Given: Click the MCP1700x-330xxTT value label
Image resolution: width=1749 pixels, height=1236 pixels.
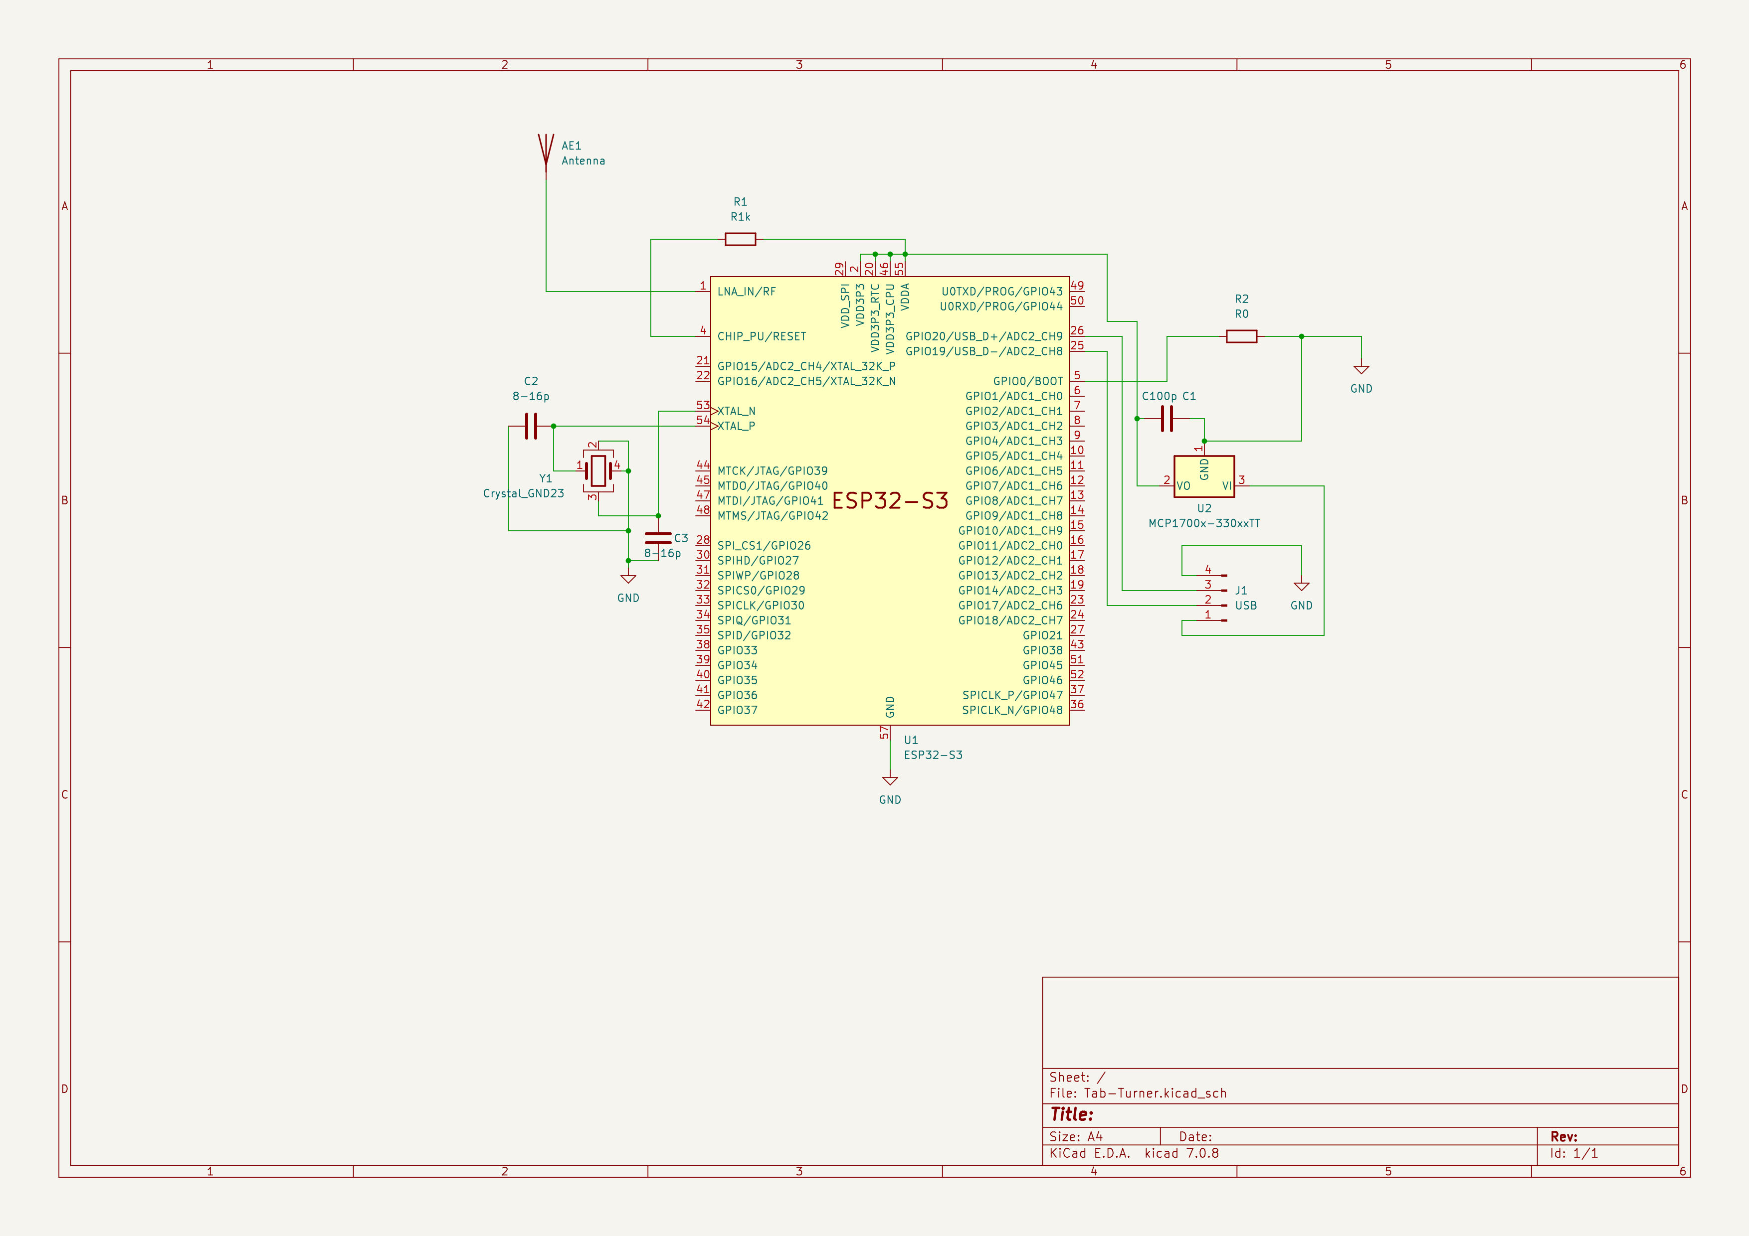Looking at the screenshot, I should (1203, 523).
